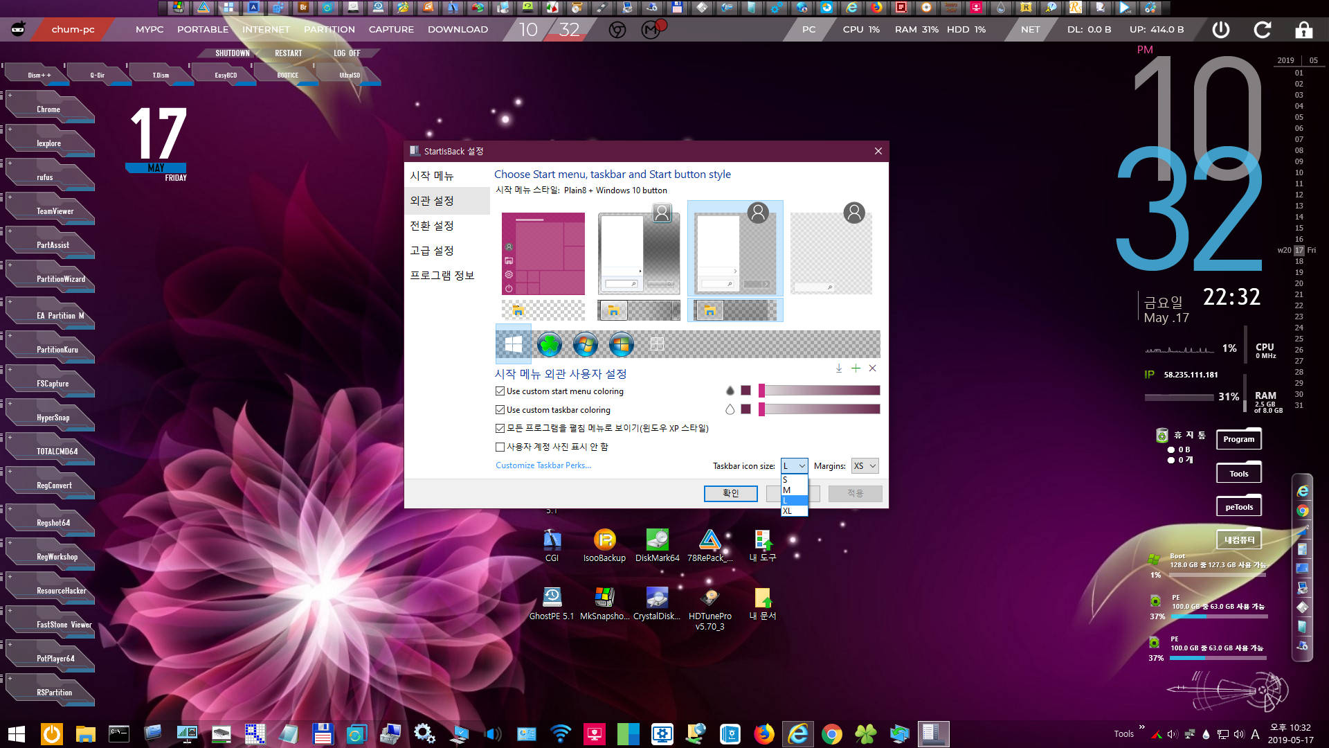Open the Windows Start button
1329x748 pixels.
coord(17,734)
